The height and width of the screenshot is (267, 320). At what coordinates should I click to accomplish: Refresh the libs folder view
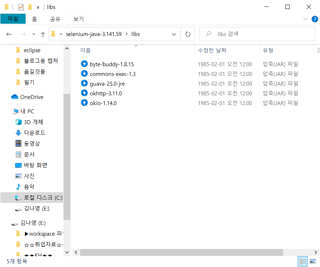coord(188,34)
